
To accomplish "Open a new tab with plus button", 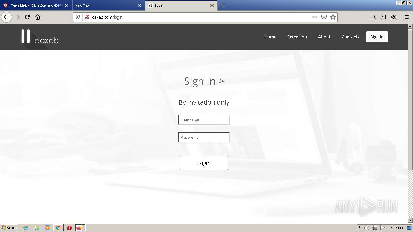I will tap(223, 5).
